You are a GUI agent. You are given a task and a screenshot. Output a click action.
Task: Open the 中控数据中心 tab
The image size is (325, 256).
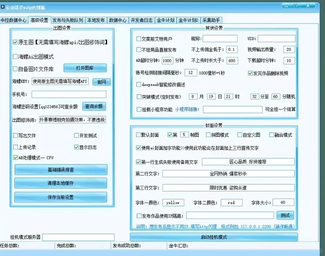point(13,20)
